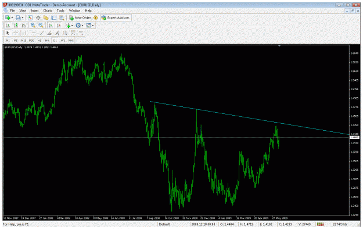The width and height of the screenshot is (363, 229).
Task: Switch to M30 timeframe
Action: pos(31,41)
